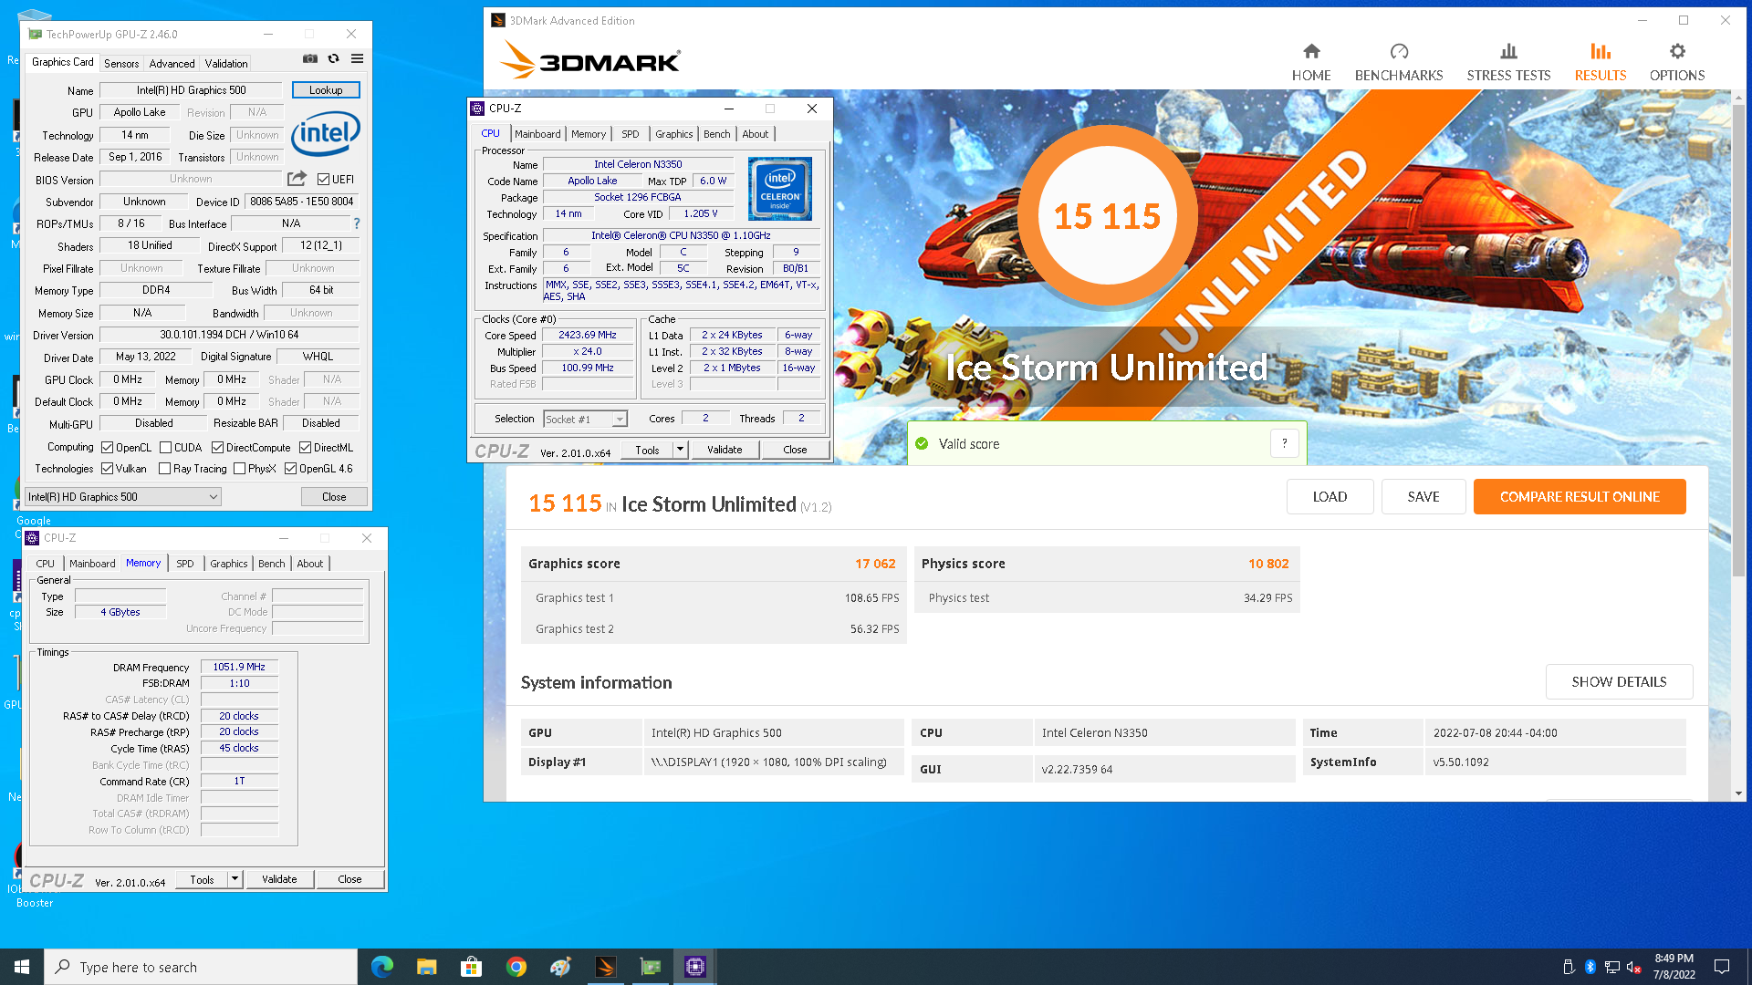The image size is (1752, 985).
Task: Click Show Details for system information
Action: tap(1619, 682)
